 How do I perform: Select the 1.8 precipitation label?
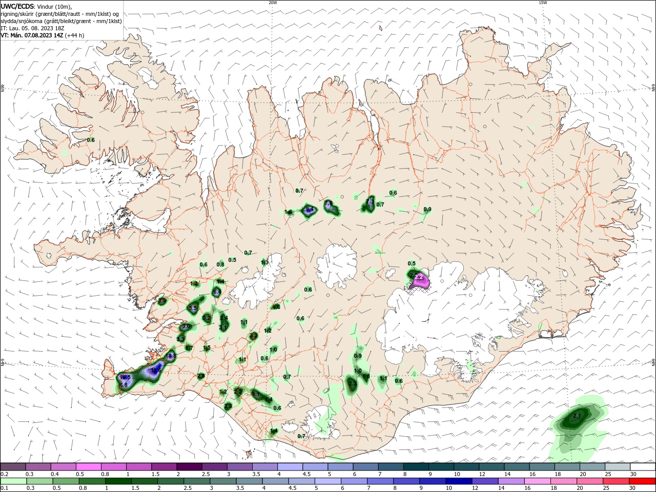click(x=366, y=377)
